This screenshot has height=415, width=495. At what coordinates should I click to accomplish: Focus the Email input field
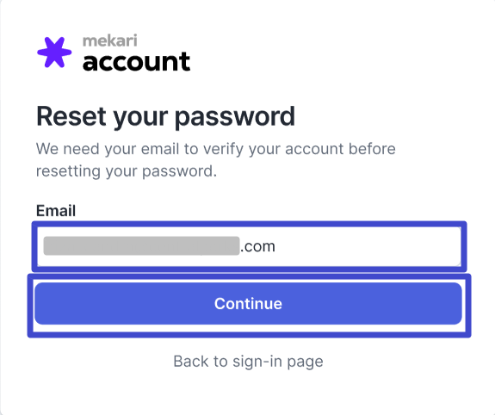pyautogui.click(x=249, y=246)
